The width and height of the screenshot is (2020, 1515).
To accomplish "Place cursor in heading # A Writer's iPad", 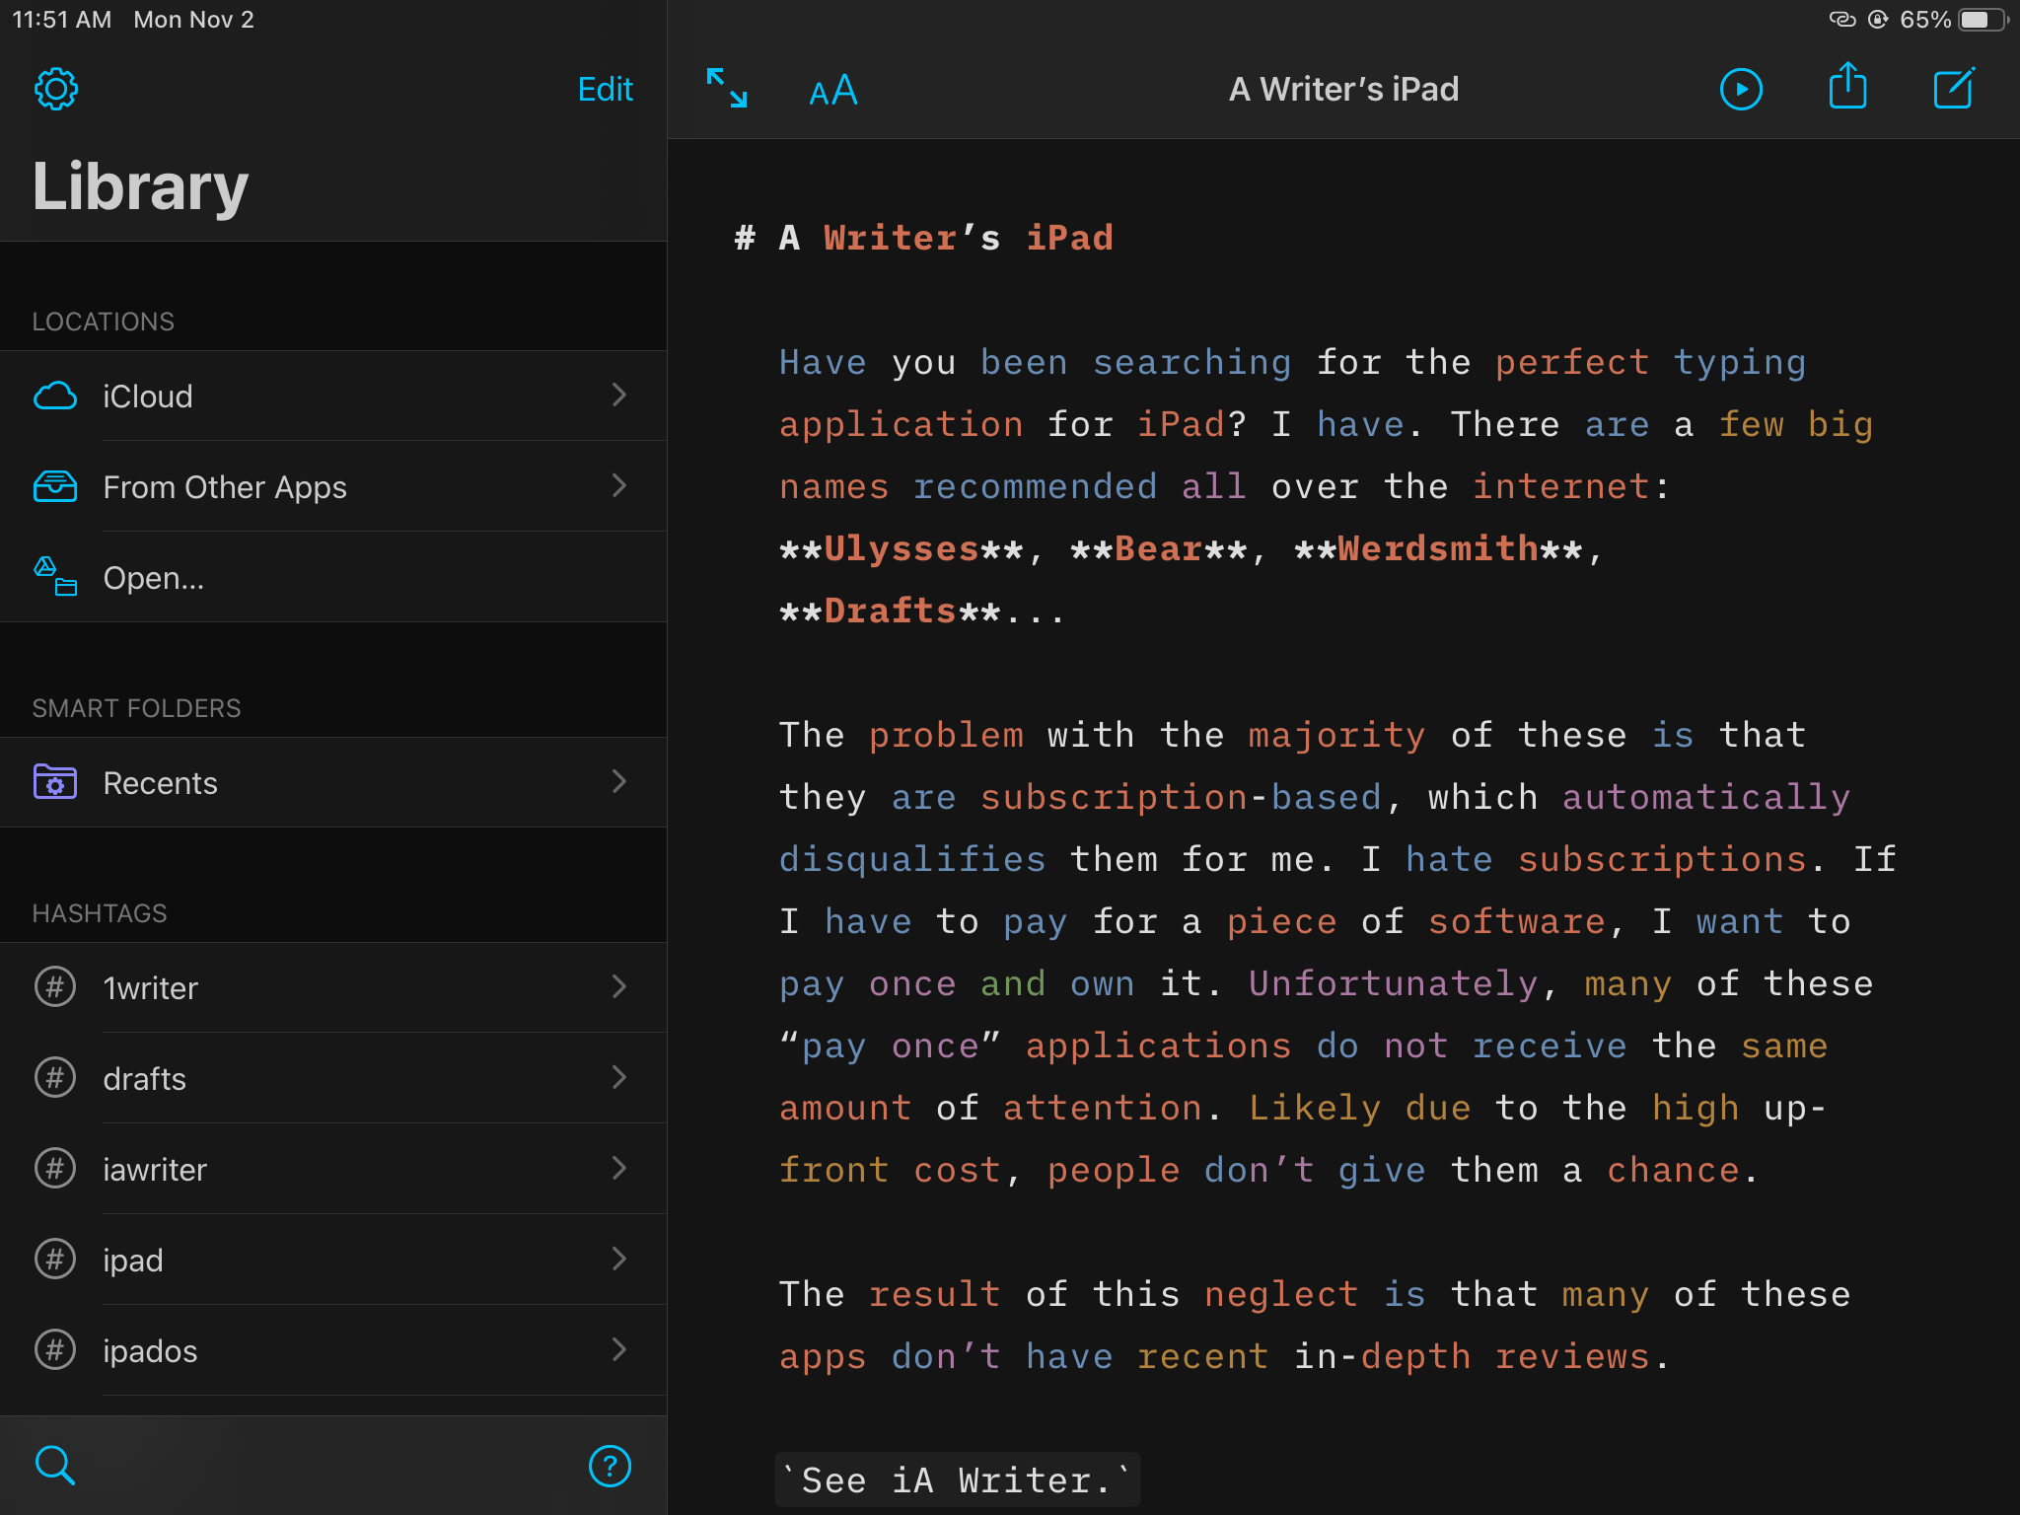I will coord(924,238).
